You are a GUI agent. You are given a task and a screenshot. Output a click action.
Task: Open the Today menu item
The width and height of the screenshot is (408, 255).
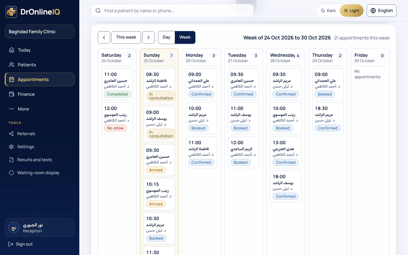pyautogui.click(x=40, y=50)
